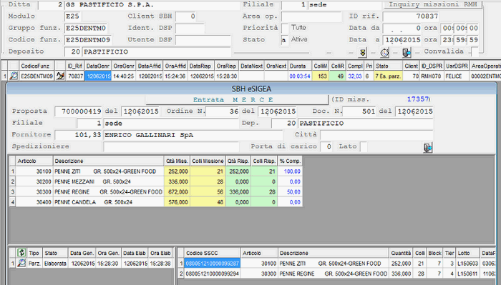This screenshot has width=501, height=285.
Task: Click the Colli Missione column header
Action: click(x=208, y=161)
